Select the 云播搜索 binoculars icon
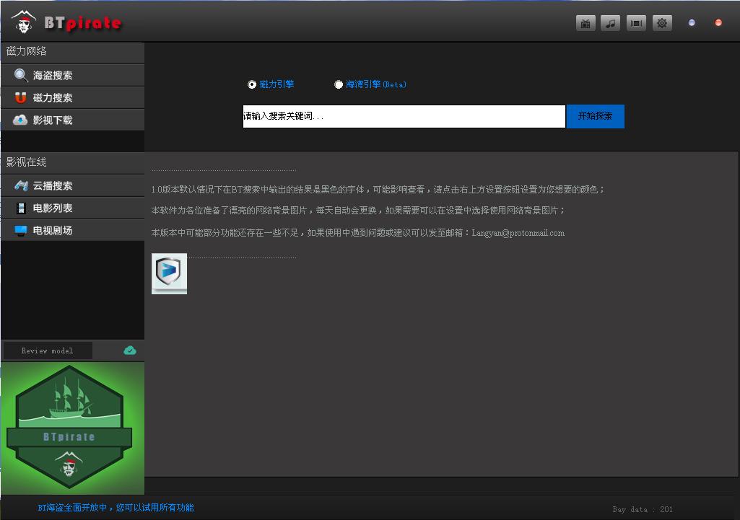 [x=21, y=186]
